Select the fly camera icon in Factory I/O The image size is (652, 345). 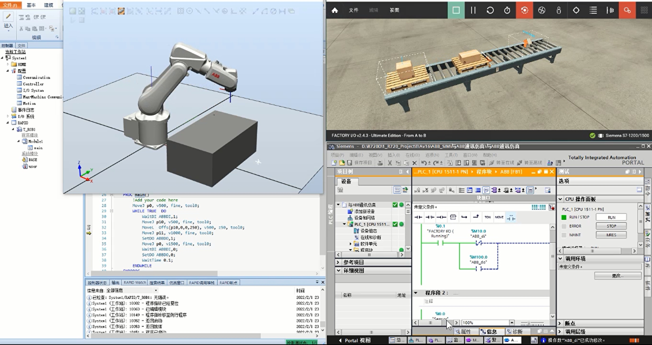542,10
